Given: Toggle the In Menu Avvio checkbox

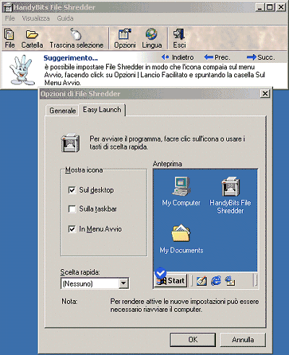Looking at the screenshot, I should tap(72, 229).
